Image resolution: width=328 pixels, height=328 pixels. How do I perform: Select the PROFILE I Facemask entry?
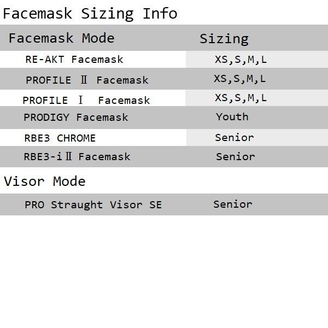coord(86,101)
